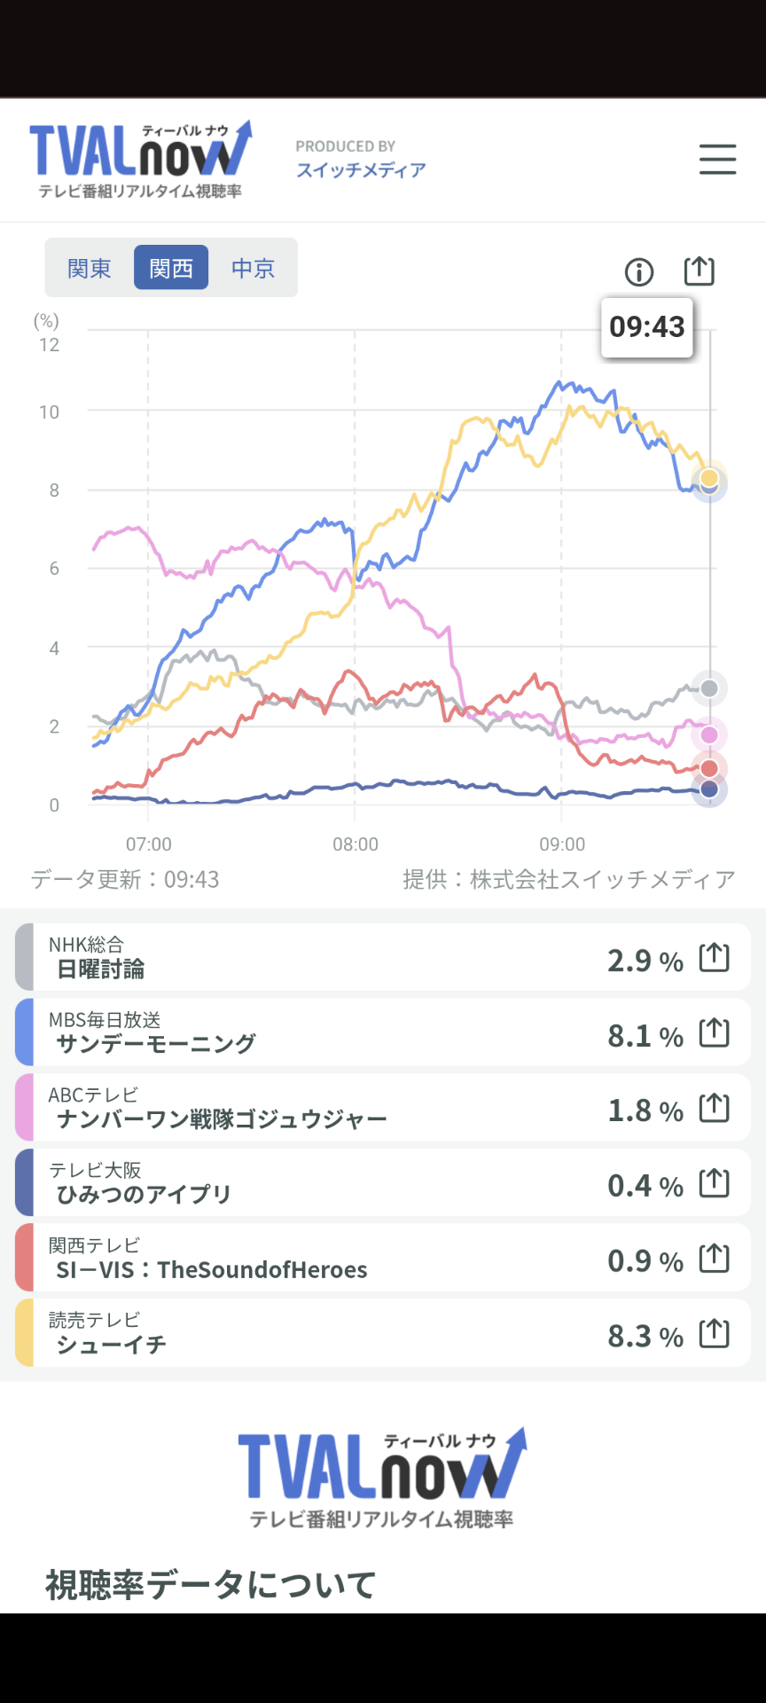Switch to the 関東 region tab

point(90,268)
